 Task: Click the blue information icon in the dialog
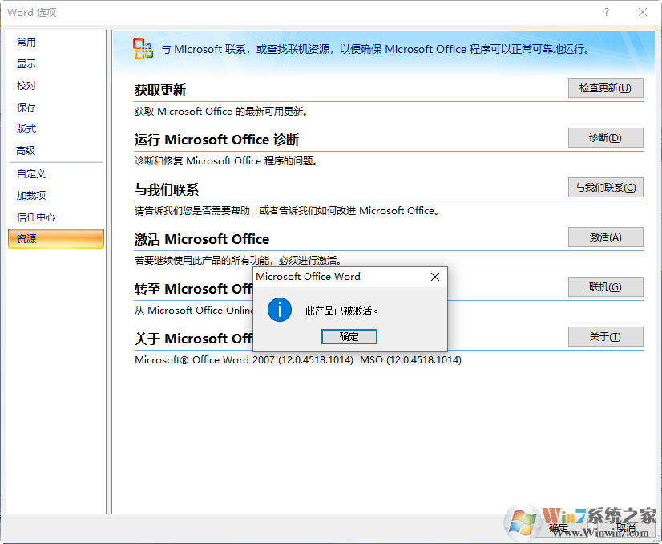pyautogui.click(x=279, y=311)
